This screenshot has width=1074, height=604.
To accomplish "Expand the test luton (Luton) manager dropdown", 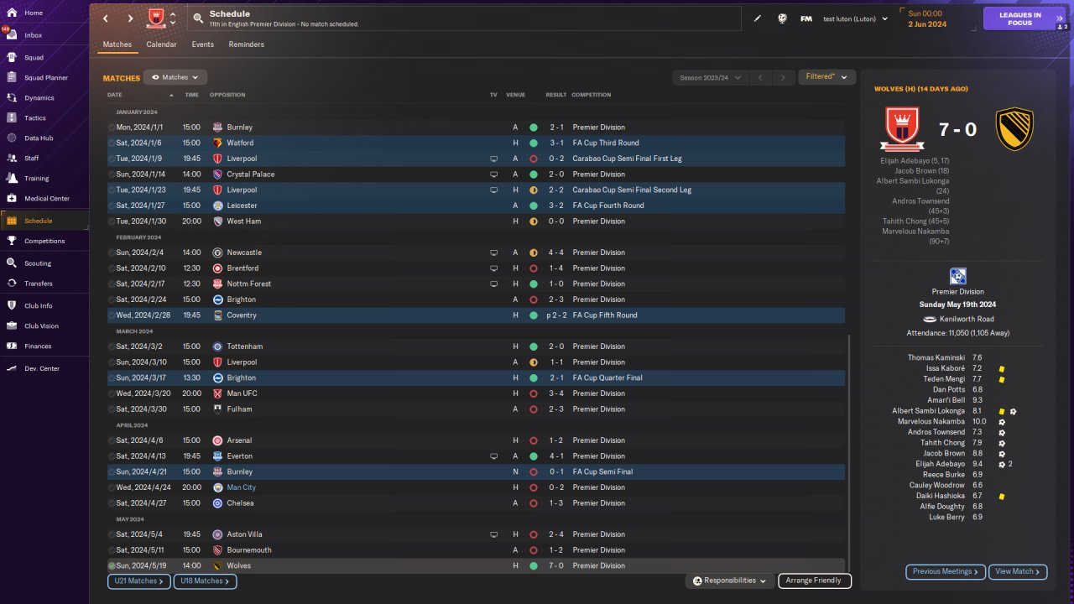I will 855,18.
